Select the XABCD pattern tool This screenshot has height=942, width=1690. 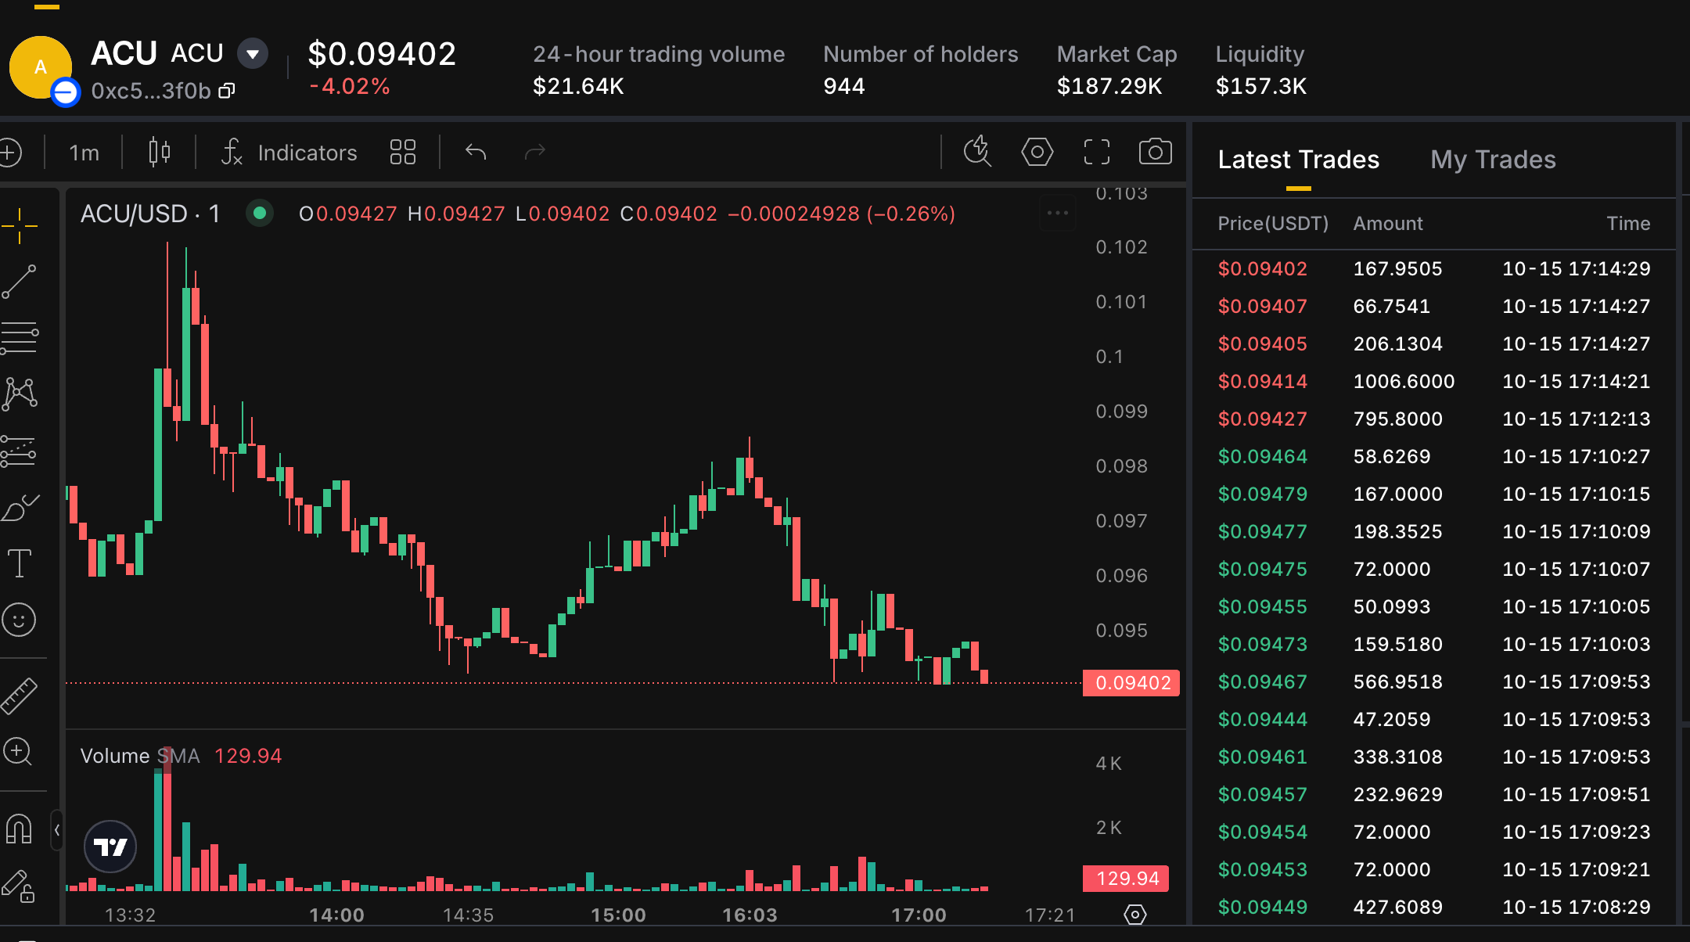point(20,394)
